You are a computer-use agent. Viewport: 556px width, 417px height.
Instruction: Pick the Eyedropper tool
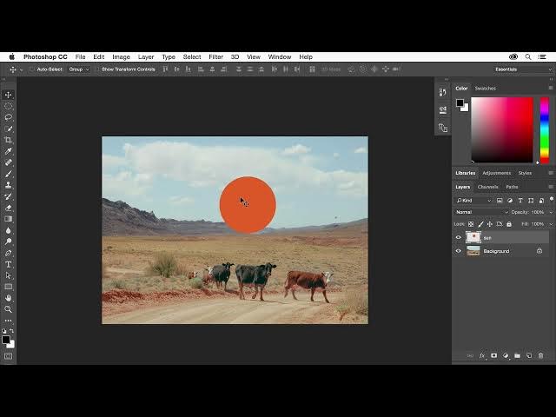pyautogui.click(x=9, y=151)
